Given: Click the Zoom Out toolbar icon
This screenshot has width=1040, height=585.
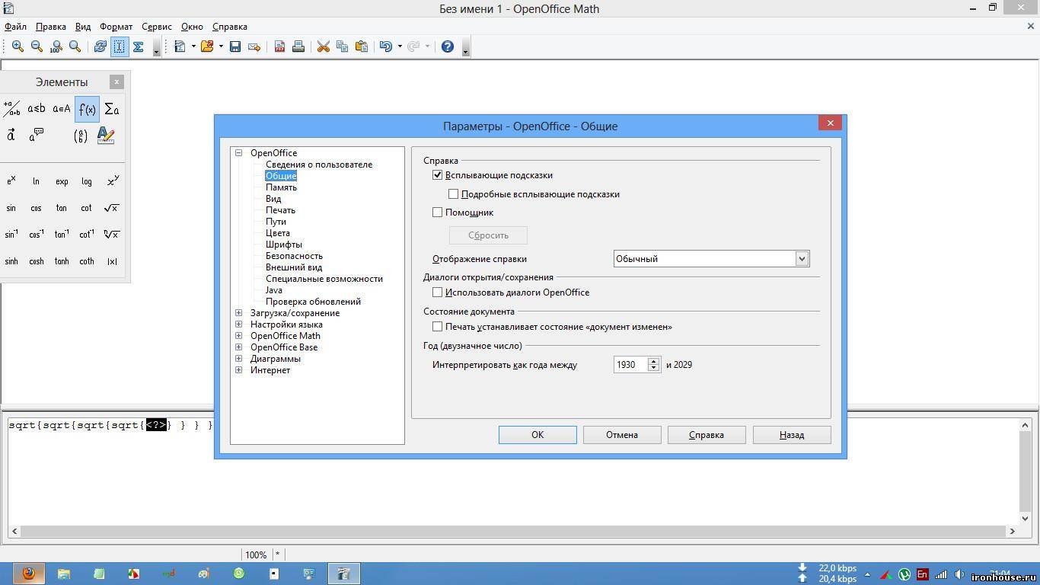Looking at the screenshot, I should [x=37, y=46].
